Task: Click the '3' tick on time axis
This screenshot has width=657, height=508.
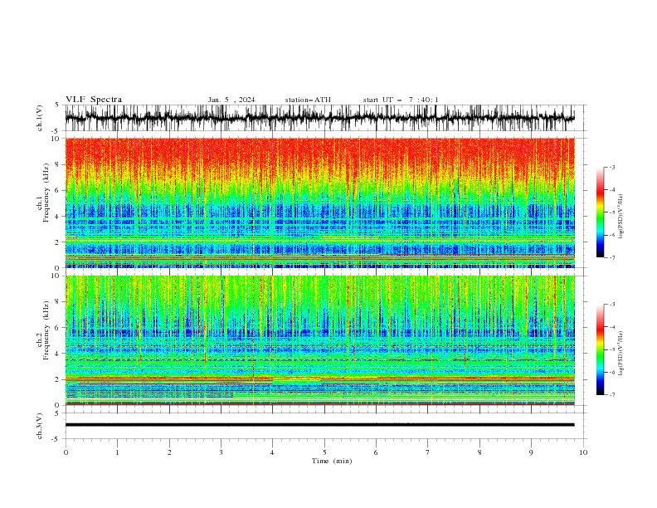Action: [x=221, y=452]
